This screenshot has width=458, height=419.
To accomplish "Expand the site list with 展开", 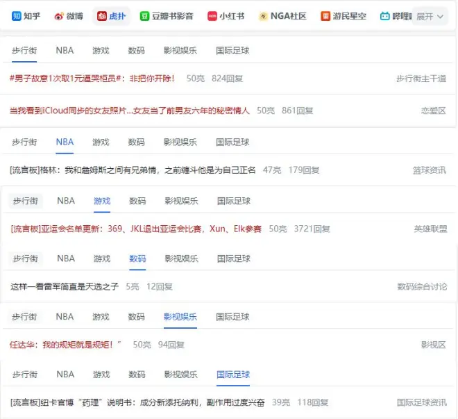I will pos(430,16).
